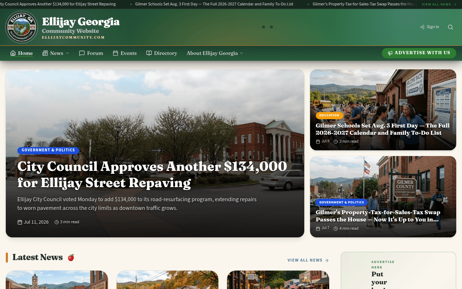Click the Government & Politics tag on main story
The width and height of the screenshot is (462, 289).
[x=48, y=150]
